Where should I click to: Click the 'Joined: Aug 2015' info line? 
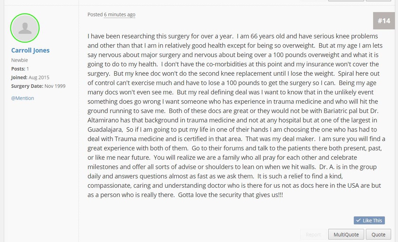click(x=30, y=77)
